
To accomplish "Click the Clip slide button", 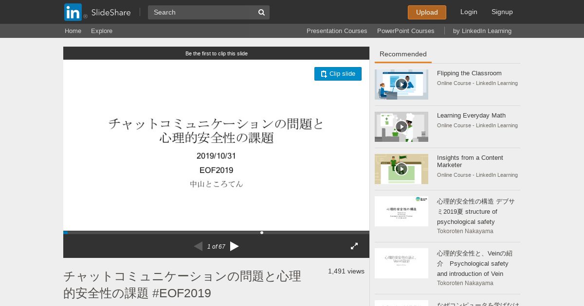I will pyautogui.click(x=338, y=74).
